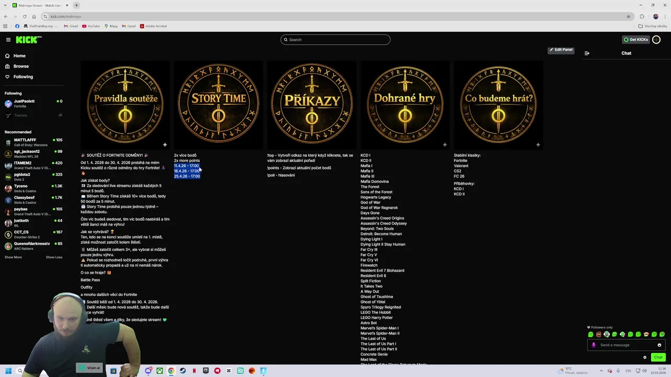Select the Malronyx Stream tab
This screenshot has width=671, height=377.
click(x=39, y=5)
